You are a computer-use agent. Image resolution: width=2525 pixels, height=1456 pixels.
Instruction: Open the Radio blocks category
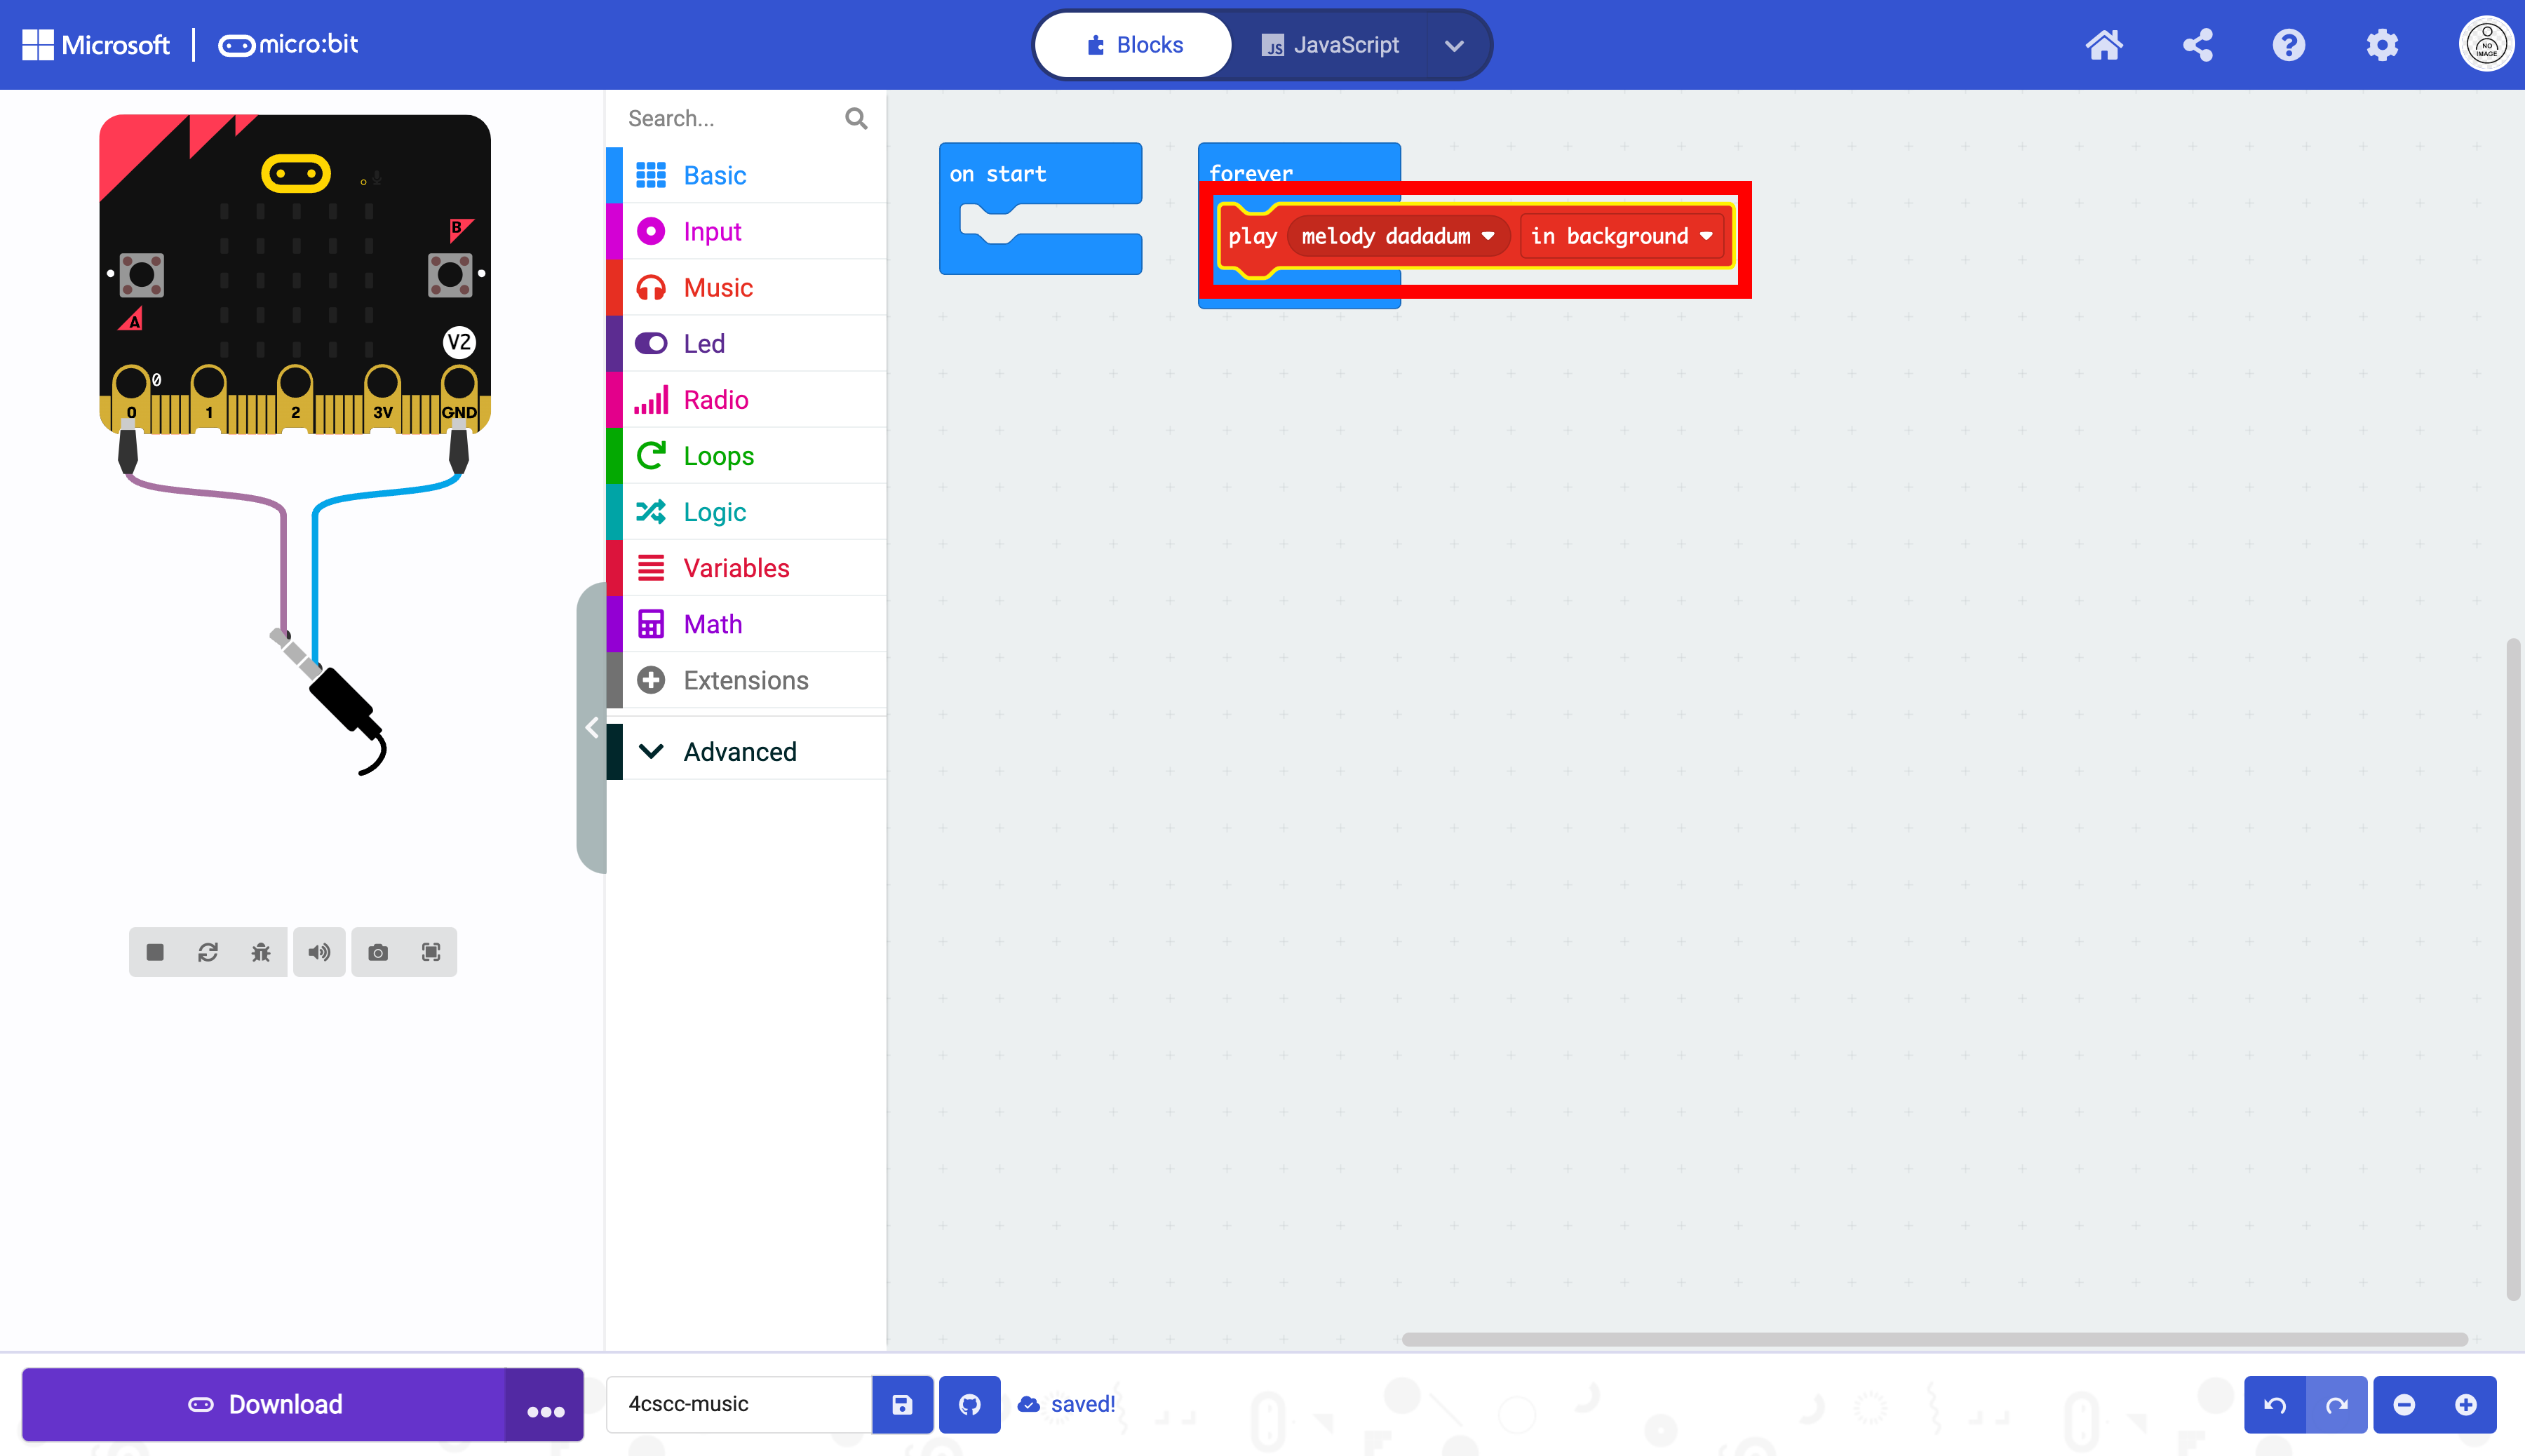(x=746, y=399)
